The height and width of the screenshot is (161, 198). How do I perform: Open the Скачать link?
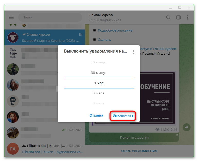tap(104, 40)
